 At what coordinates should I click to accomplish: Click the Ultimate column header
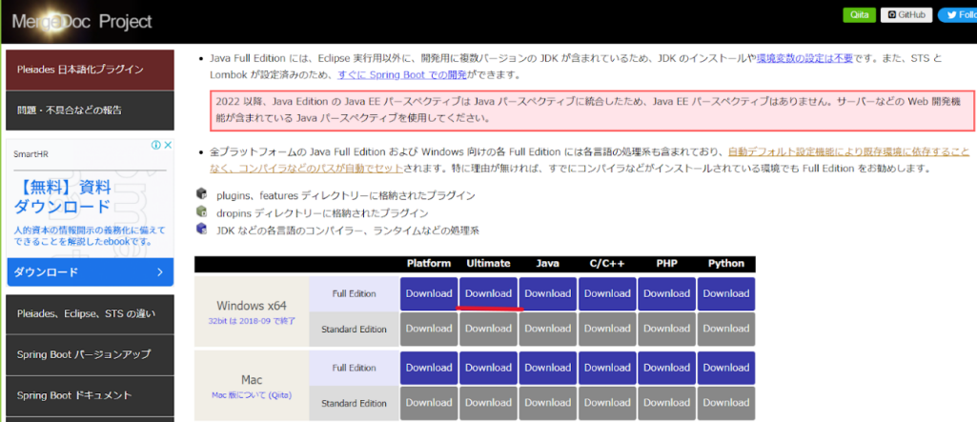click(x=488, y=263)
